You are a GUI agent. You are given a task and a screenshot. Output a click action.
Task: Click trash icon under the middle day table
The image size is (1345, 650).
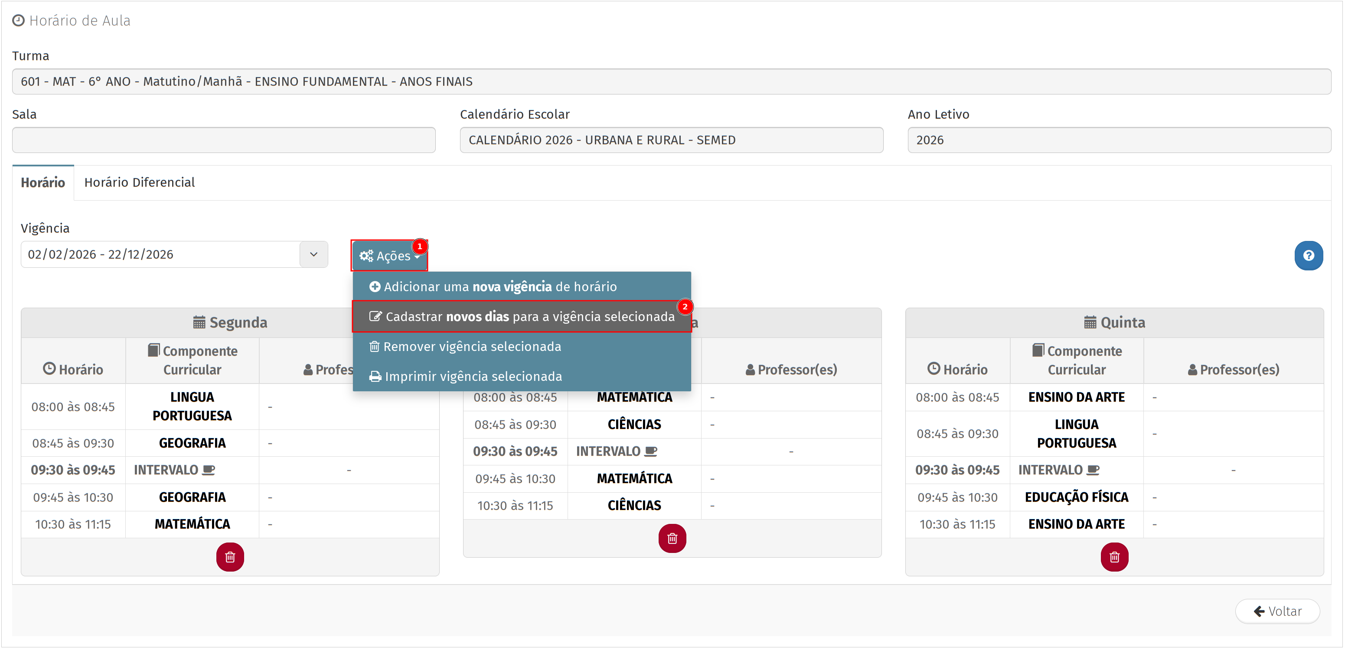(672, 538)
